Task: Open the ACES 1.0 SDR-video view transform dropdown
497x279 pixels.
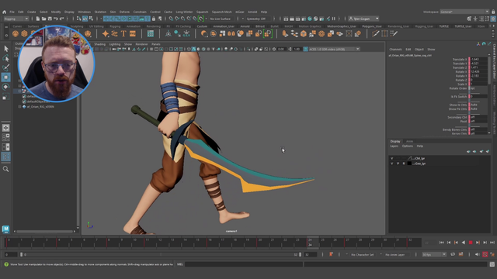Action: (335, 49)
